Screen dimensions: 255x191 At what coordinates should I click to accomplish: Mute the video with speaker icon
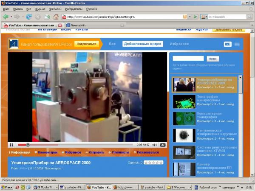tap(155, 145)
